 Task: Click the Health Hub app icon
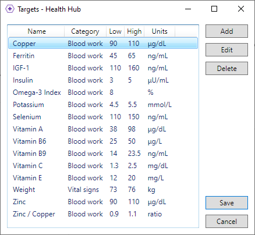pos(10,9)
